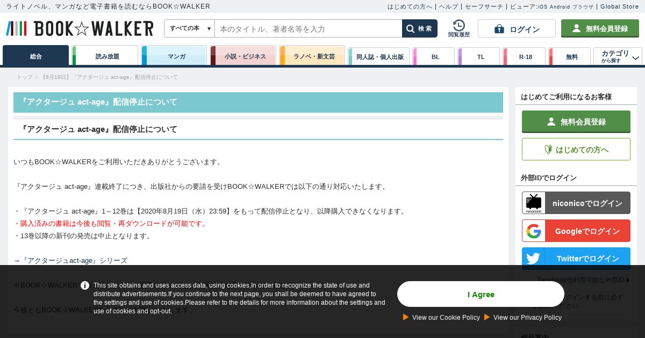Image resolution: width=645 pixels, height=338 pixels.
Task: Open the すべての本 category dropdown
Action: pos(190,28)
